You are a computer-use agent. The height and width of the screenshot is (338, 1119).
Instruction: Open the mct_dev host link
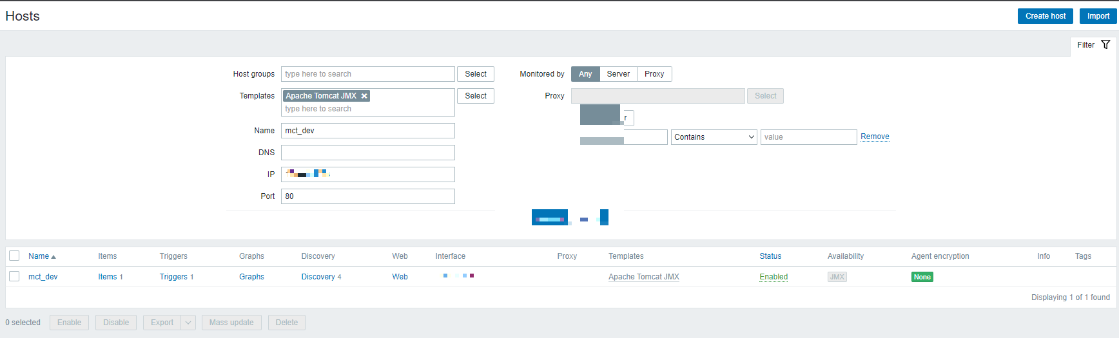[x=43, y=277]
